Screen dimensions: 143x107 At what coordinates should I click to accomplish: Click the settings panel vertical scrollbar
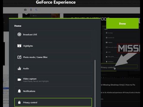pyautogui.click(x=95, y=83)
